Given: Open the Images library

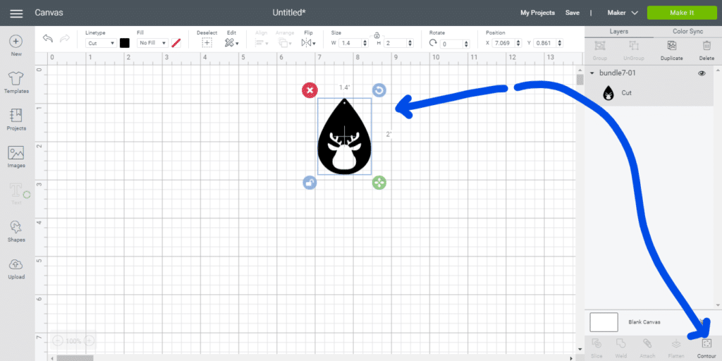Looking at the screenshot, I should pyautogui.click(x=16, y=156).
